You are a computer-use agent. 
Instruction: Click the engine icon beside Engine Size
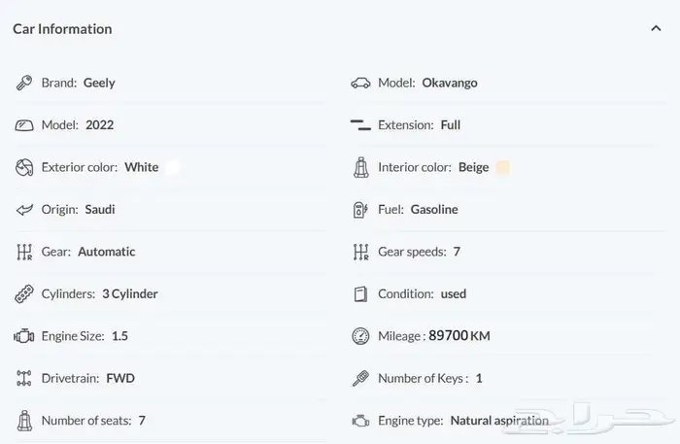(x=24, y=336)
